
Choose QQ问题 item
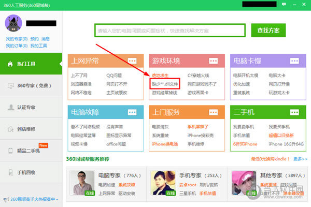[114, 76]
